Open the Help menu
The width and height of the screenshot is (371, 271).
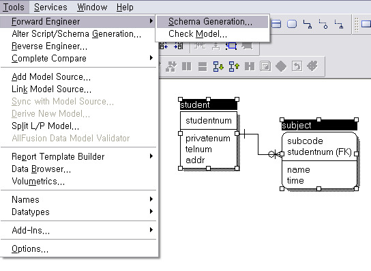tap(125, 7)
